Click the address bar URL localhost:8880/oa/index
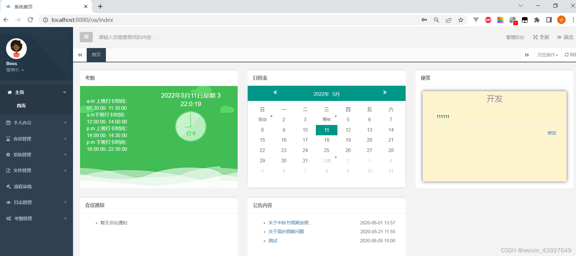Screen dimensions: 576x256 pyautogui.click(x=82, y=20)
